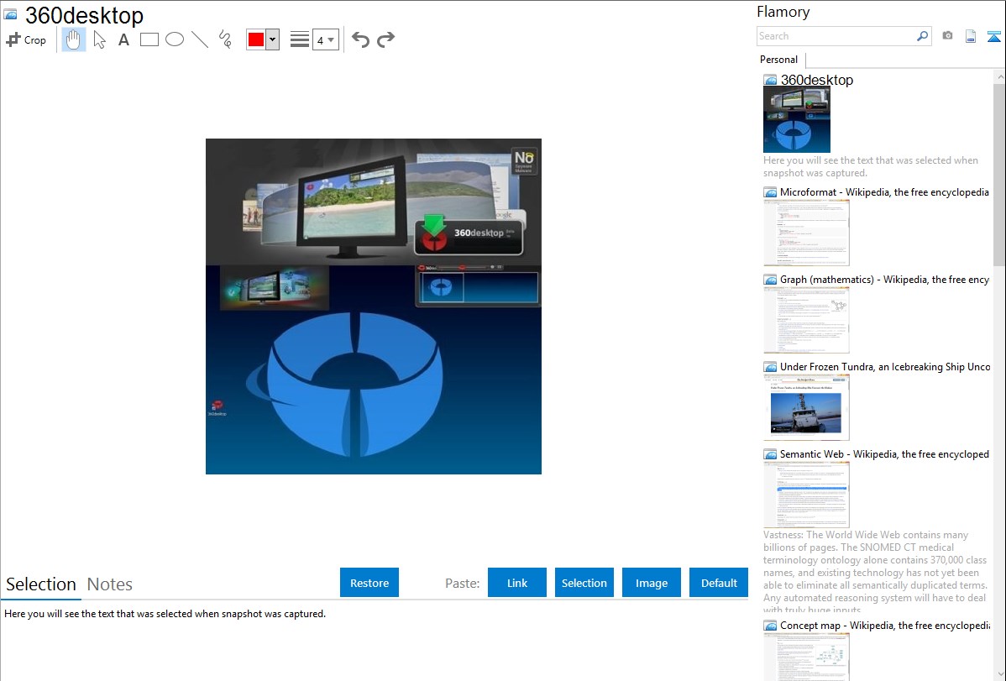Choose the freehand scribble tool

225,39
